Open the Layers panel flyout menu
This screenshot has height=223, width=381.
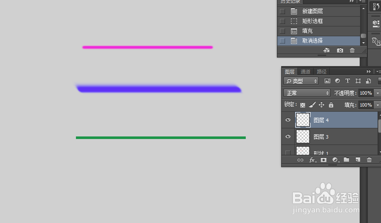(378, 71)
